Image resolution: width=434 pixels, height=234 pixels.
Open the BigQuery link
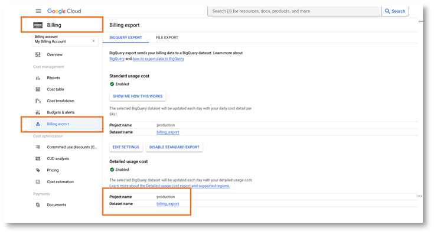point(117,58)
